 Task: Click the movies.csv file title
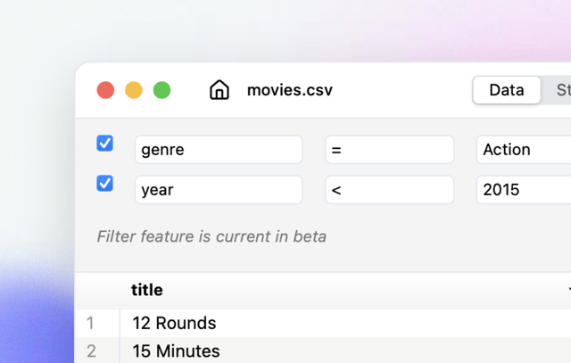289,90
